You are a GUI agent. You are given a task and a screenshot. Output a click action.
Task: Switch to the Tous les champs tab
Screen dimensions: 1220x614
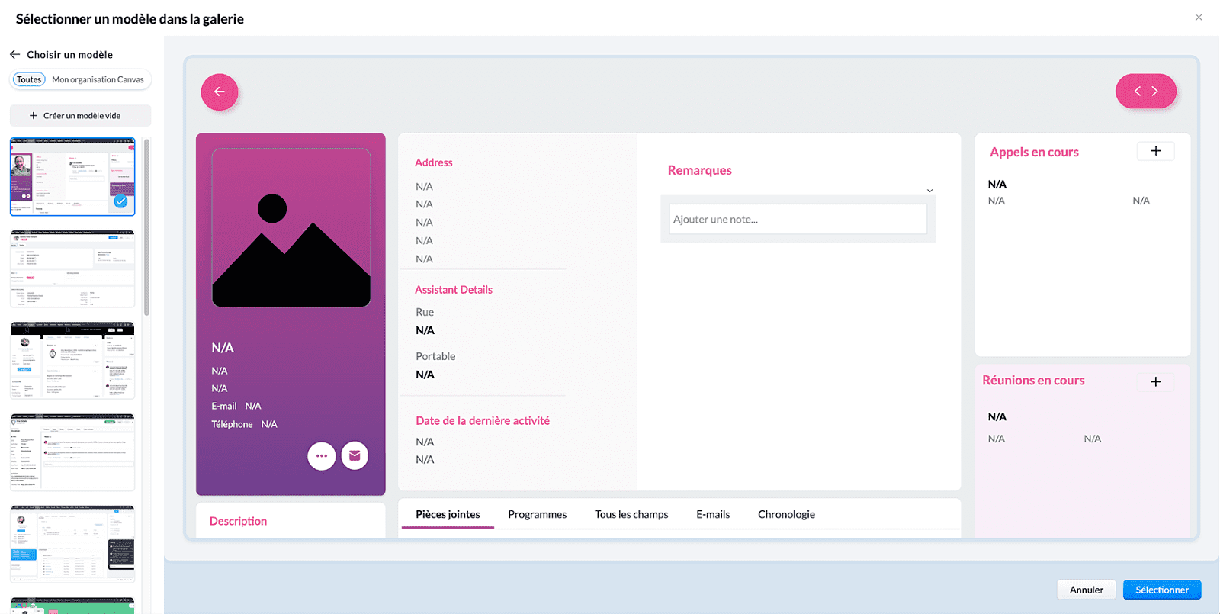631,514
